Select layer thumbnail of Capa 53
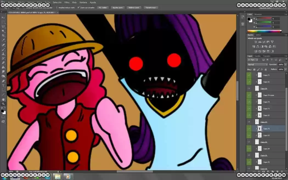Screen dimensions: 288x180 coord(259,135)
